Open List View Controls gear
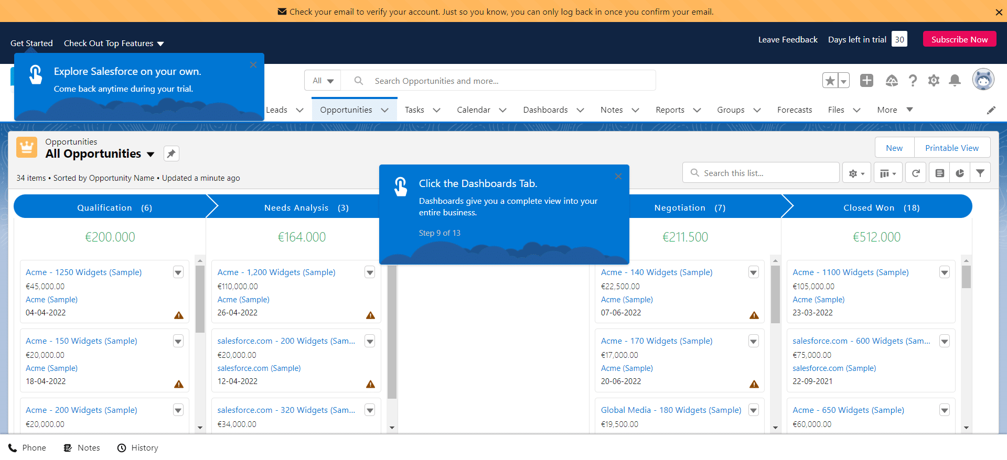This screenshot has height=460, width=1007. click(x=856, y=173)
